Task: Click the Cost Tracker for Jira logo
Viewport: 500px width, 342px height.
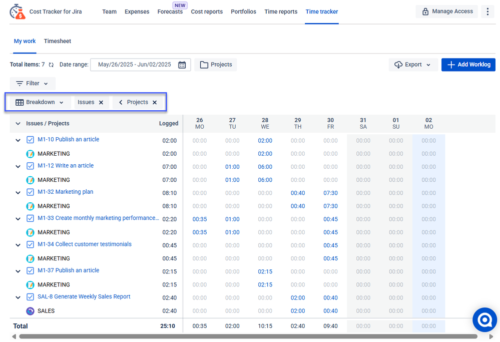Action: pyautogui.click(x=18, y=12)
